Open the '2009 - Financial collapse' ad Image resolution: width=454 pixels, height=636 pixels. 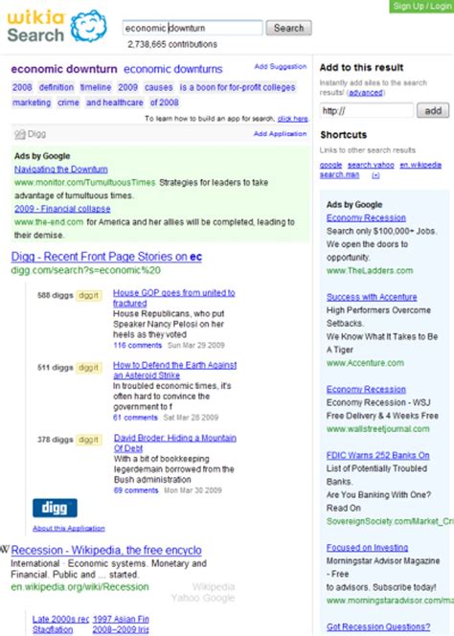[62, 209]
